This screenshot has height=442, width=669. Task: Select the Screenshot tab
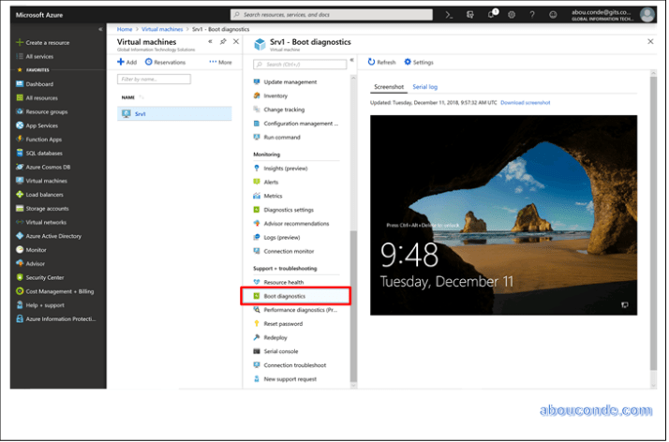pos(389,86)
